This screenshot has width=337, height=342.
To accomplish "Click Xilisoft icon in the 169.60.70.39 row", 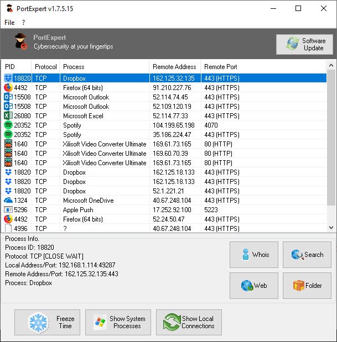I will 8,153.
